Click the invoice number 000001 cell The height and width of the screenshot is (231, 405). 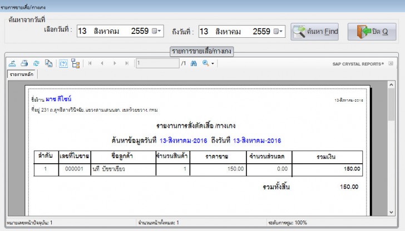pos(74,169)
